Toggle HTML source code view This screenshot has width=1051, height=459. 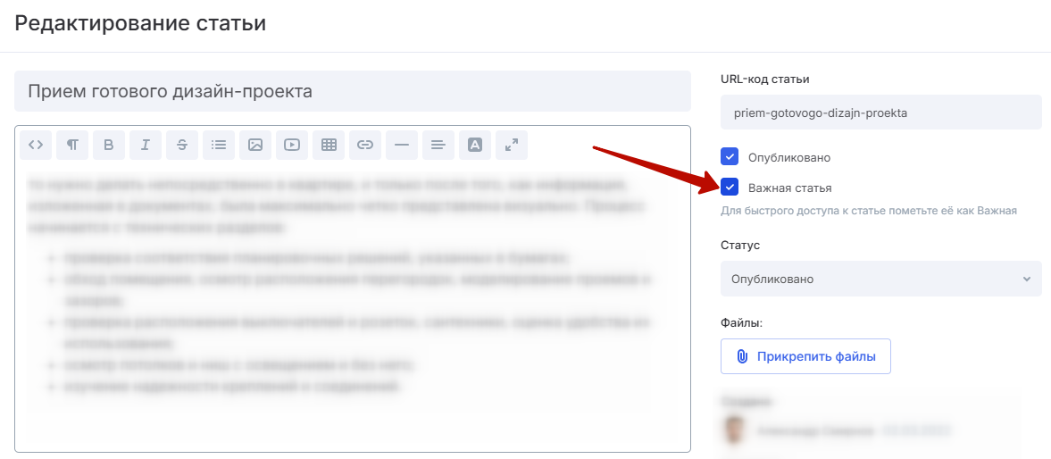coord(36,145)
